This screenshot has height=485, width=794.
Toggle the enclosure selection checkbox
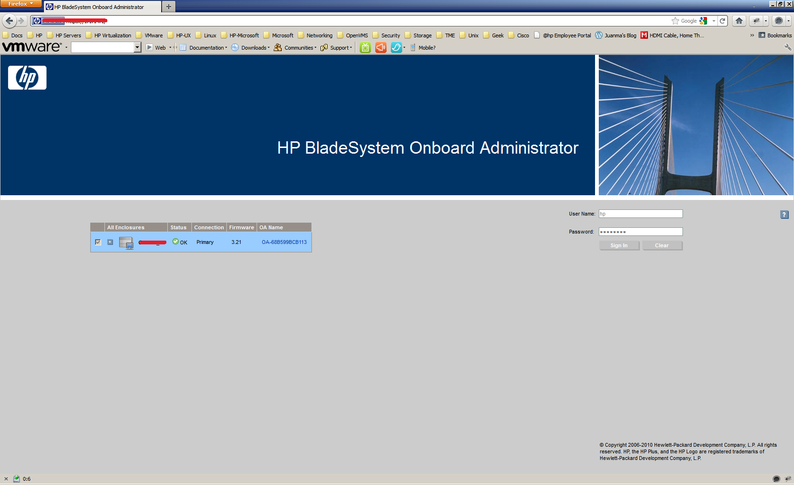(x=98, y=242)
